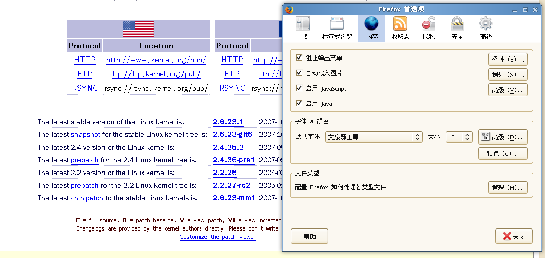This screenshot has height=258, width=545.
Task: Open the 高级 advanced gear pane
Action: click(x=485, y=28)
